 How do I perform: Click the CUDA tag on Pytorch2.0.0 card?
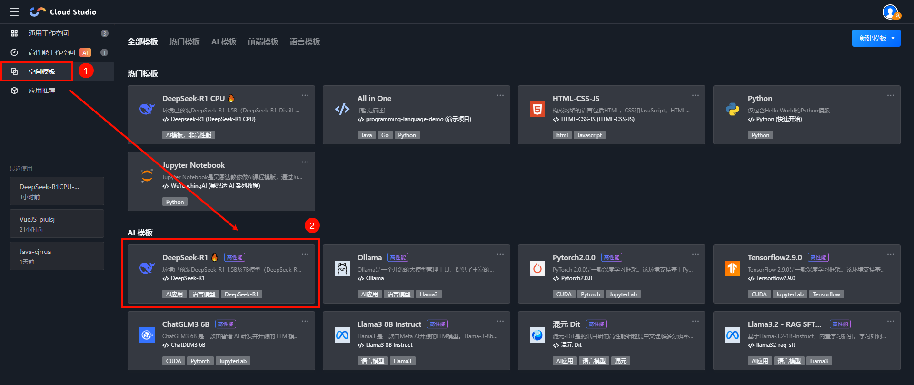pos(564,294)
